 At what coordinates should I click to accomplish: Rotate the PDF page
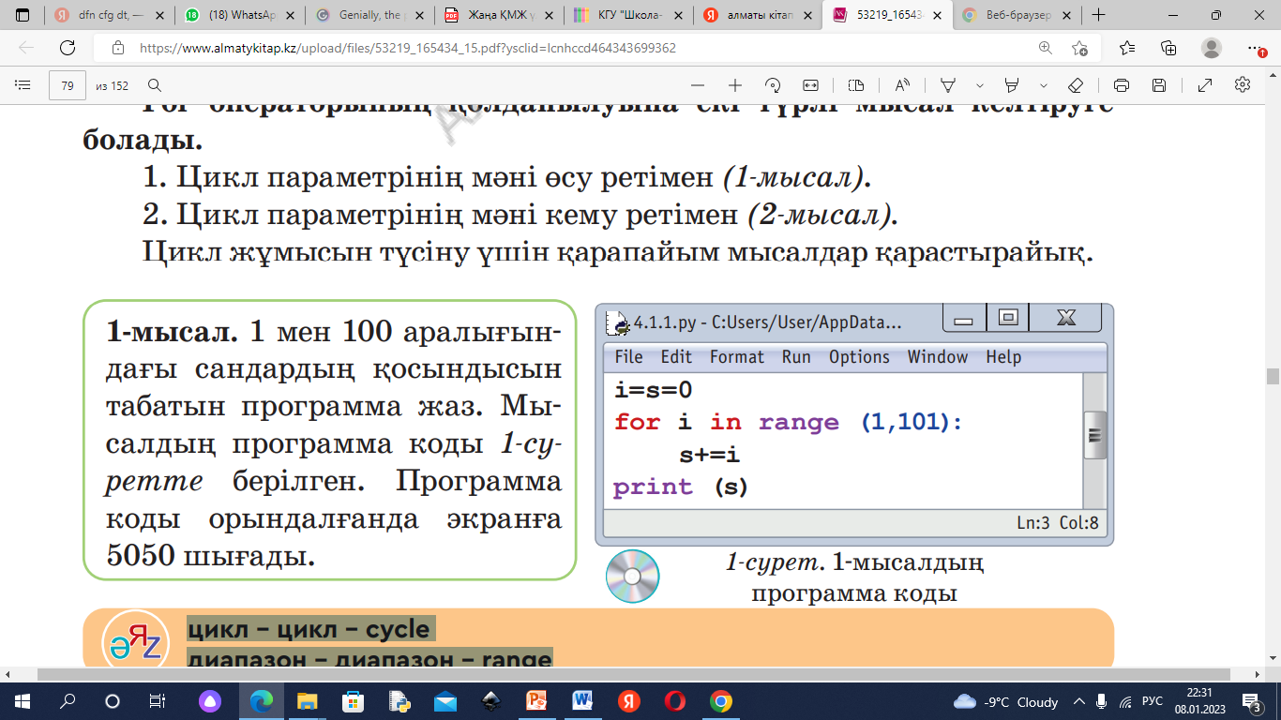(x=773, y=85)
